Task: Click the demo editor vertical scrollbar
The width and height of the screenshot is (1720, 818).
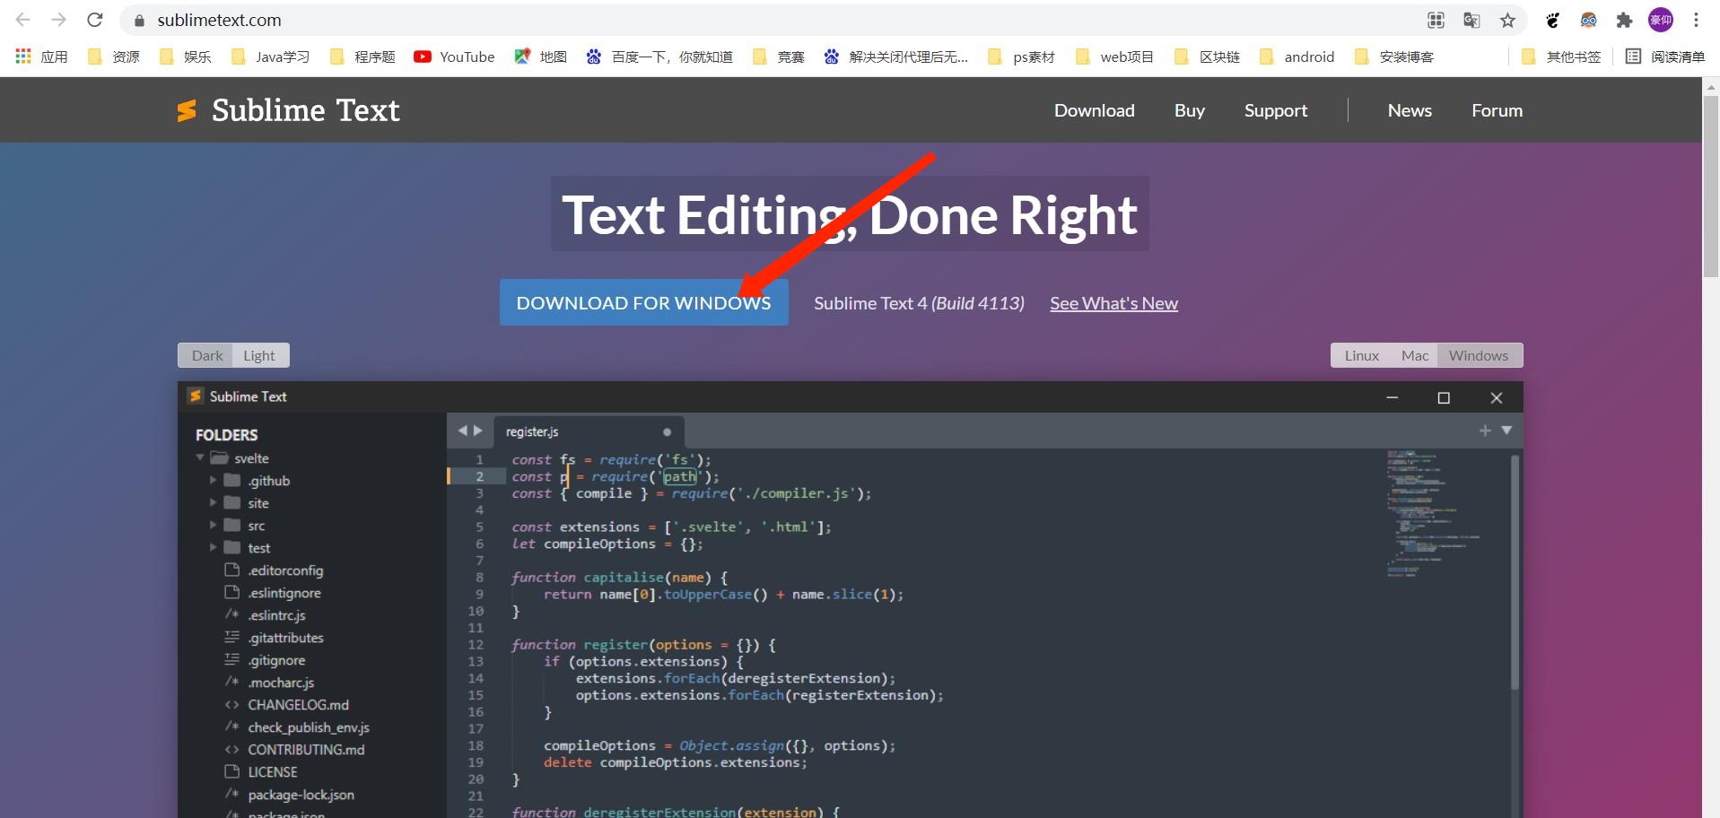Action: coord(1515,571)
